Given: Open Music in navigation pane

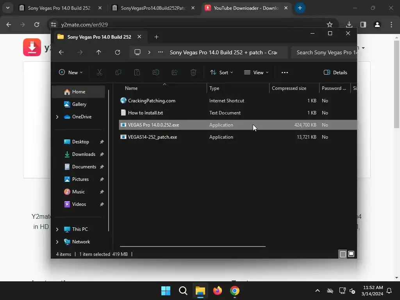Looking at the screenshot, I should pos(79,191).
